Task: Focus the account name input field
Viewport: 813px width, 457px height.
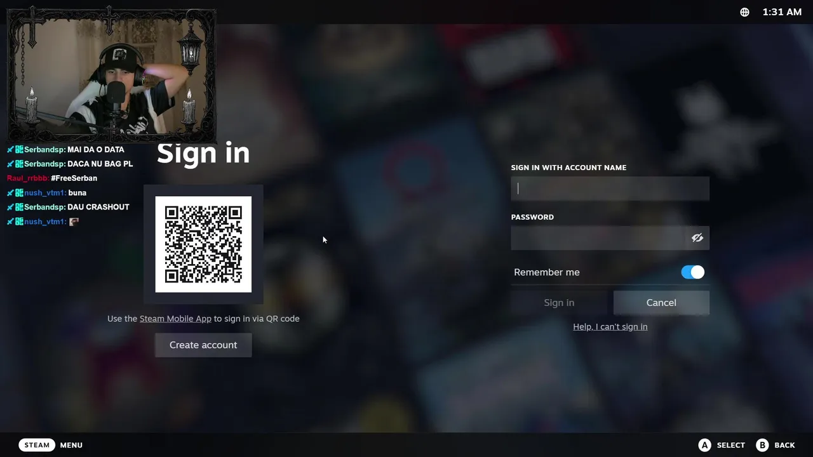Action: click(x=610, y=189)
